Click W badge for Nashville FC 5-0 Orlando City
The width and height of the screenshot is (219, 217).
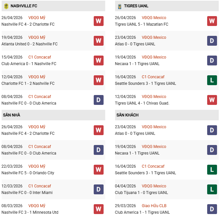(x=98, y=170)
